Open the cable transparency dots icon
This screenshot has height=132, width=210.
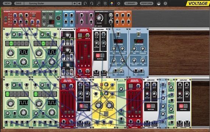[105, 3]
